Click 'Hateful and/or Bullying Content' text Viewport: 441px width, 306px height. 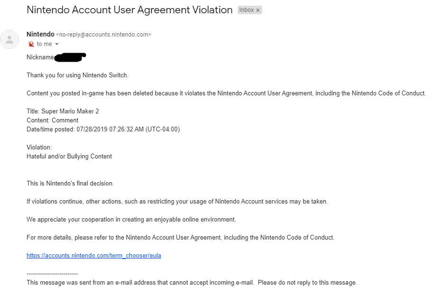pyautogui.click(x=69, y=156)
